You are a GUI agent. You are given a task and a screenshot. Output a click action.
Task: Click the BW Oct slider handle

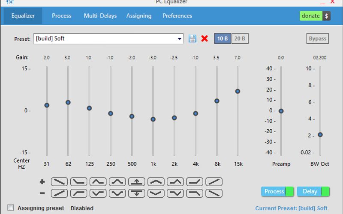click(x=320, y=135)
